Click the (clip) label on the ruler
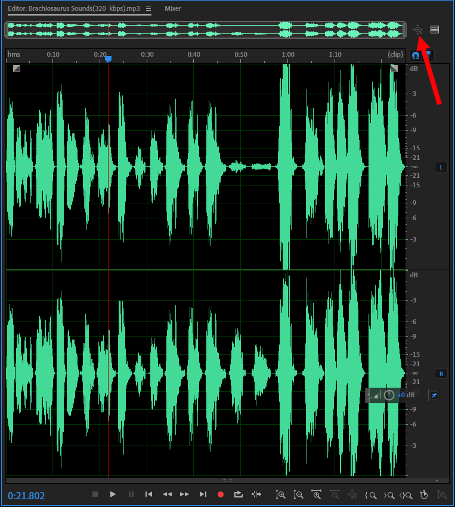The image size is (455, 507). click(395, 54)
